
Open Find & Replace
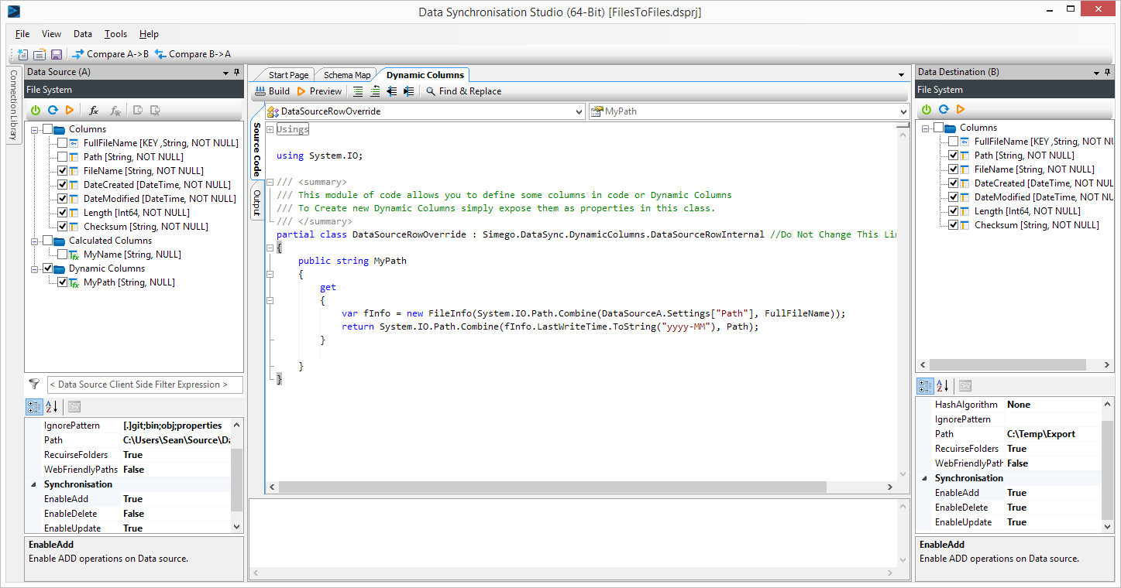coord(464,91)
